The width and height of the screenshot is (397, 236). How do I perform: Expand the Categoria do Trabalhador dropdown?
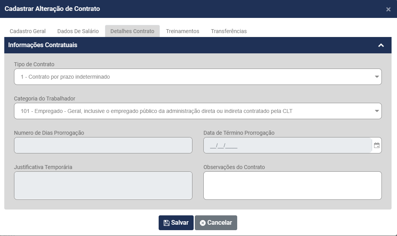click(198, 111)
